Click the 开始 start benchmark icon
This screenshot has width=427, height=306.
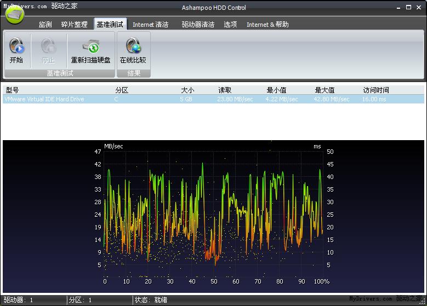pyautogui.click(x=16, y=46)
